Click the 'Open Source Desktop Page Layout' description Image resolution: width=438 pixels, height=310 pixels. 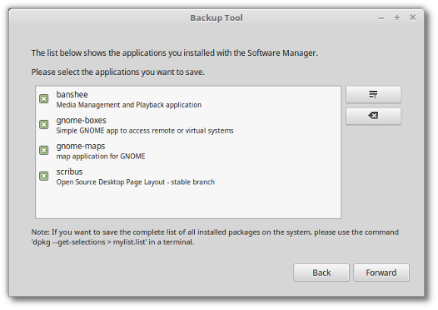(x=136, y=182)
